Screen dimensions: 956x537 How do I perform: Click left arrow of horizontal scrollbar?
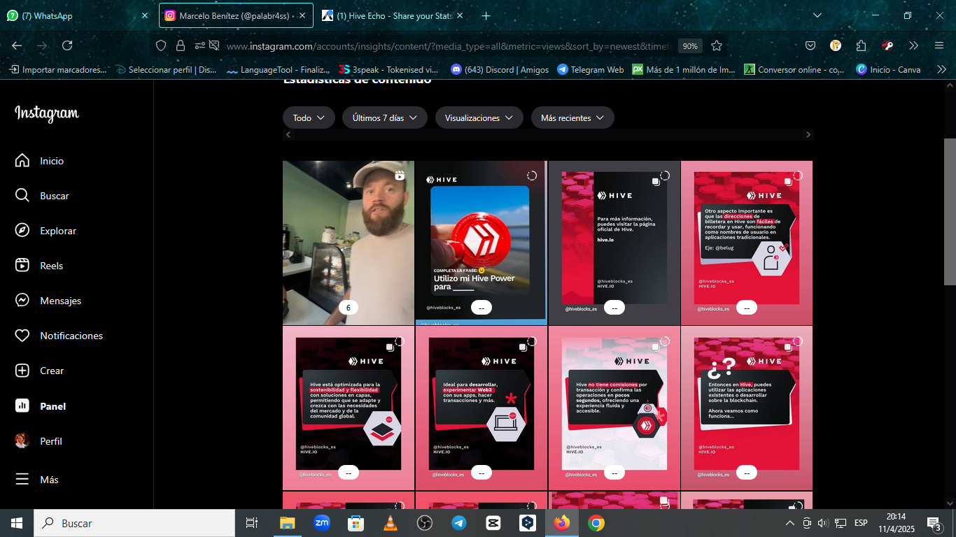288,134
